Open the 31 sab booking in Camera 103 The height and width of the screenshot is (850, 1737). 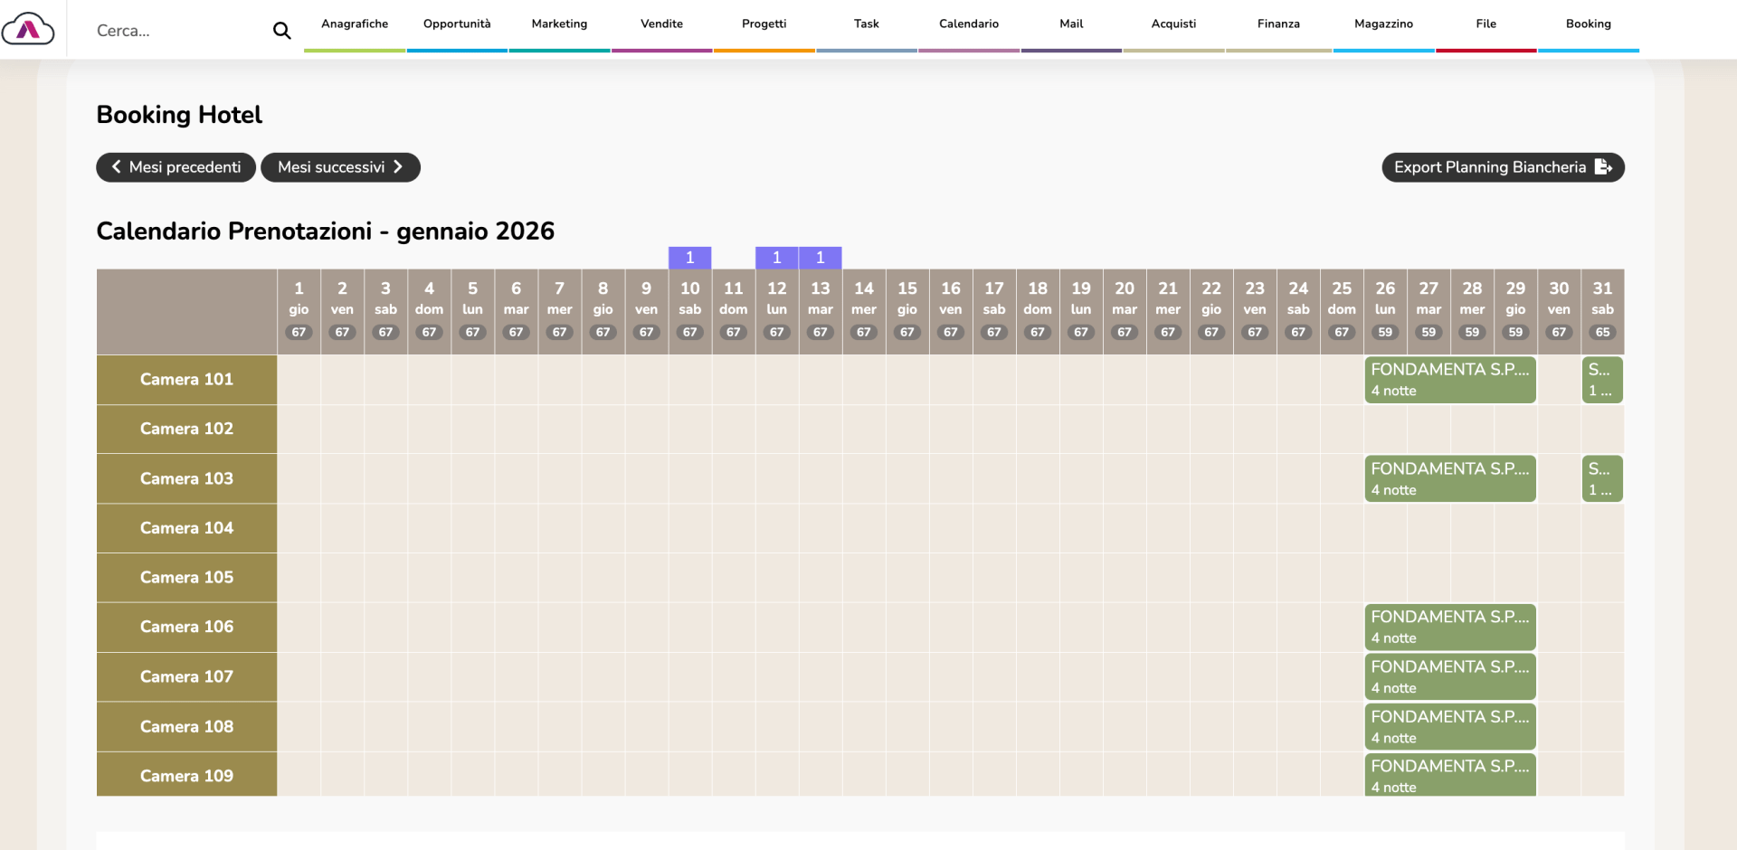(1601, 478)
